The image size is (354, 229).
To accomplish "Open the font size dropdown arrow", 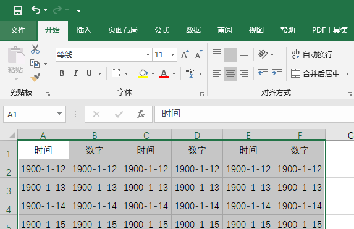I will 173,54.
